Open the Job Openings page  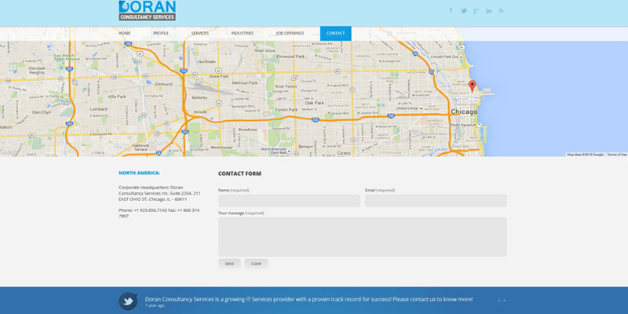click(x=290, y=34)
